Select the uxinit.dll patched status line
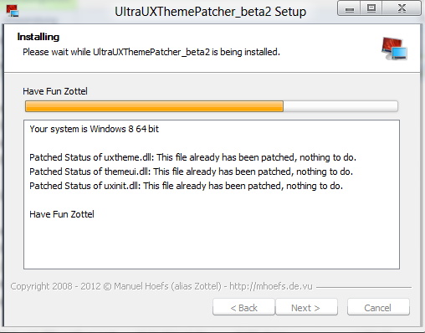 pyautogui.click(x=186, y=186)
